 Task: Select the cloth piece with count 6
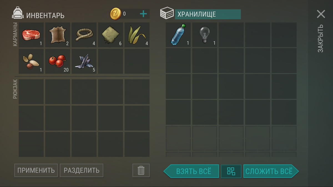(x=110, y=35)
